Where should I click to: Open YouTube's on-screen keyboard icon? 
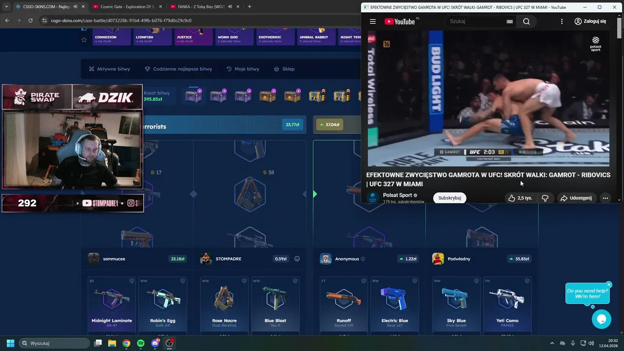[509, 21]
